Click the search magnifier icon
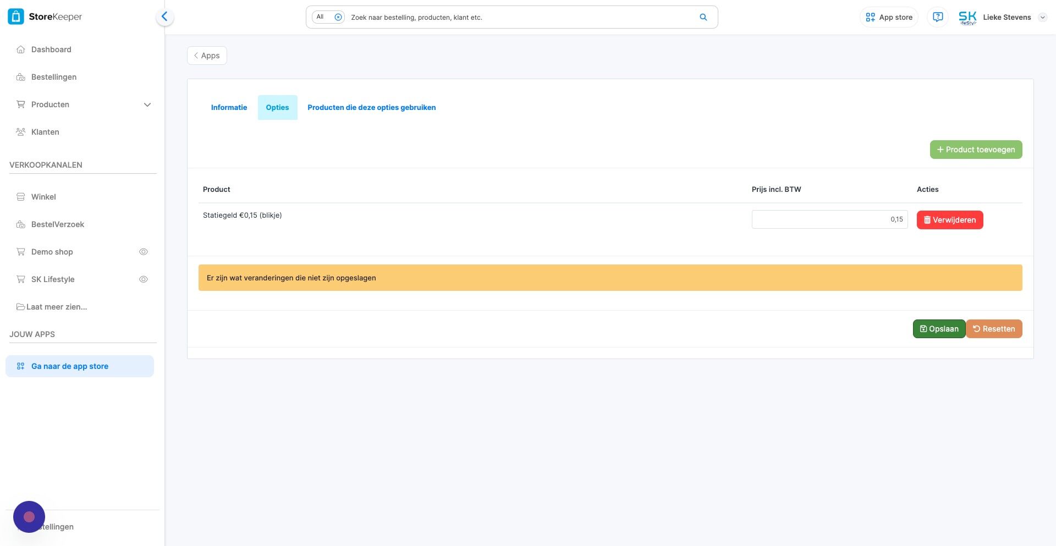 coord(703,17)
